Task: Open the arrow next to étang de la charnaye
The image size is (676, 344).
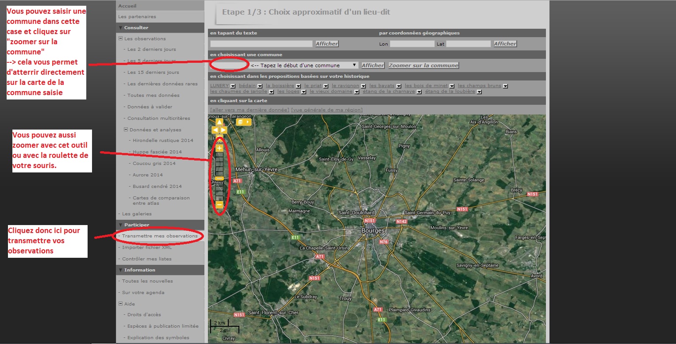Action: pyautogui.click(x=419, y=92)
